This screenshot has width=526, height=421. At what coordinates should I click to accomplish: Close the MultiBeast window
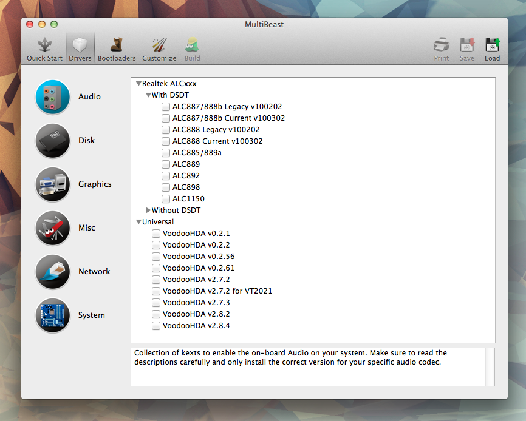tap(30, 24)
